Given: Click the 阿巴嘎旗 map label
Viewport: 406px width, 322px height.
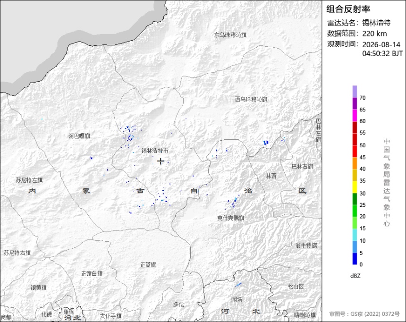Looking at the screenshot, I should 79,136.
